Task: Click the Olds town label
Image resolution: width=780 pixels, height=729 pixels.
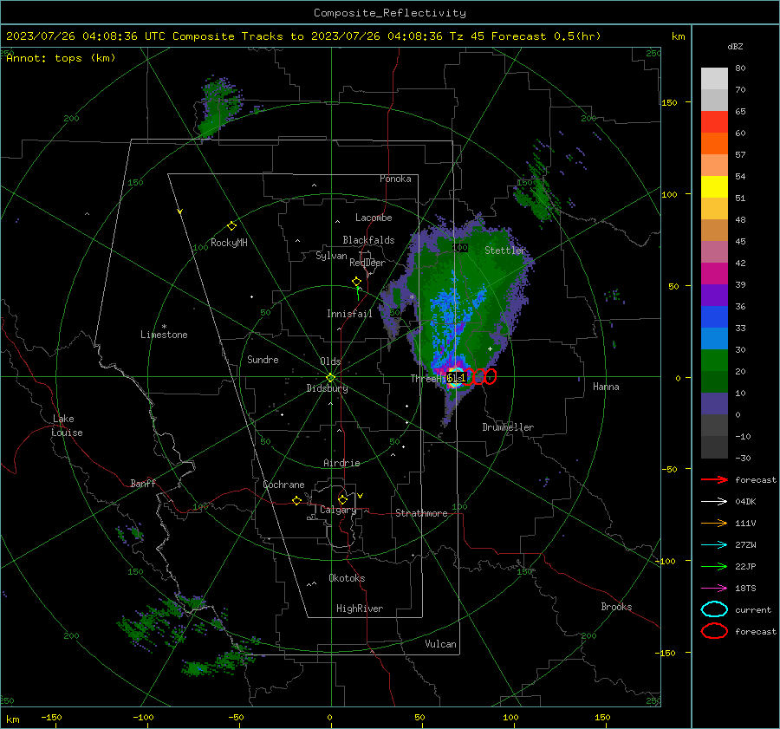Action: click(330, 361)
